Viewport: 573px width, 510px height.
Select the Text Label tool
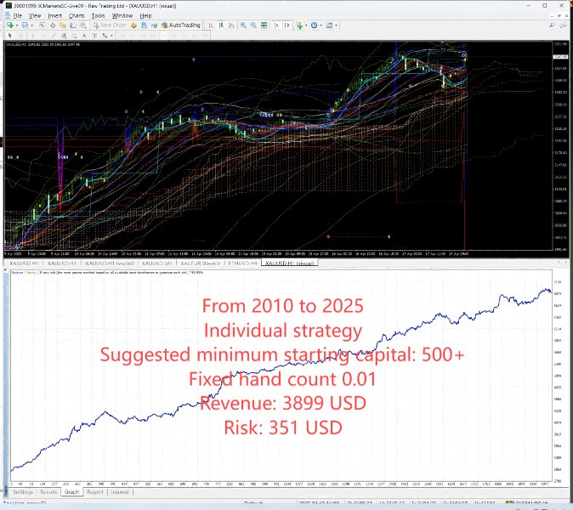pyautogui.click(x=94, y=36)
